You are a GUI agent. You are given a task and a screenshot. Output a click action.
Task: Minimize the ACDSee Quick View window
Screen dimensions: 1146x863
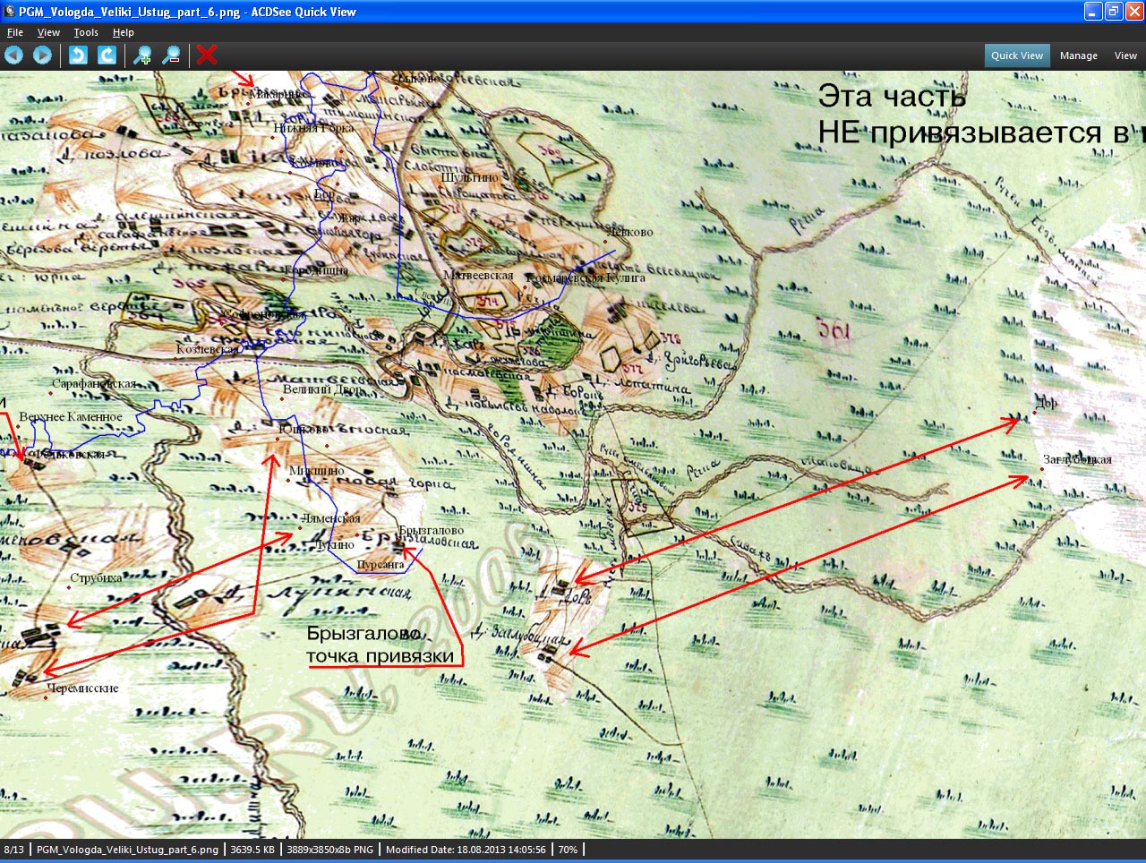coord(1093,12)
